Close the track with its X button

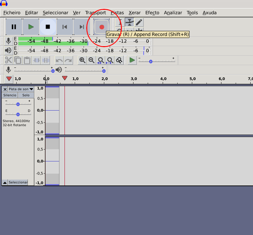coord(5,89)
